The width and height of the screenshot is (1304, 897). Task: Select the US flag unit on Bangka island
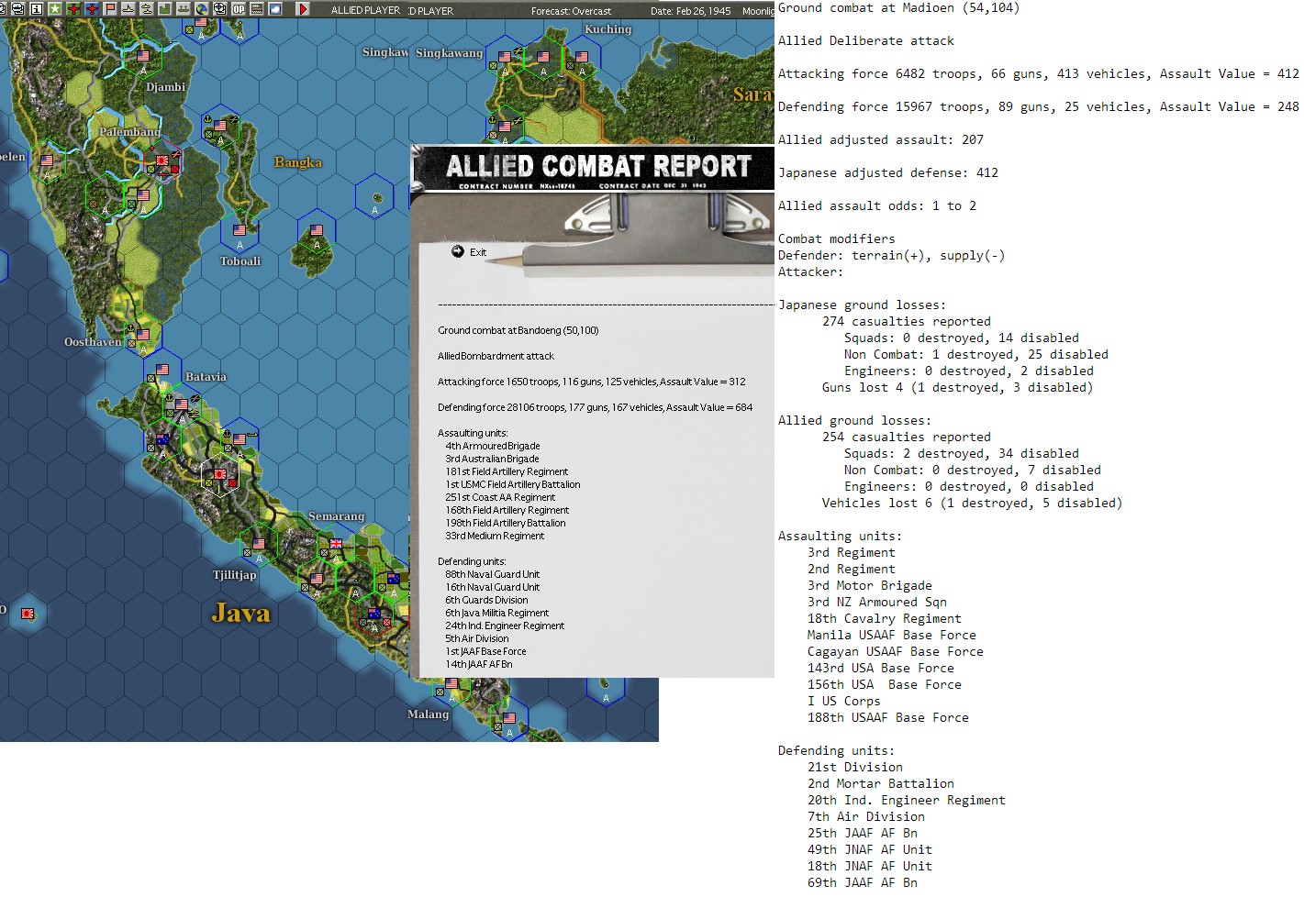[x=317, y=232]
